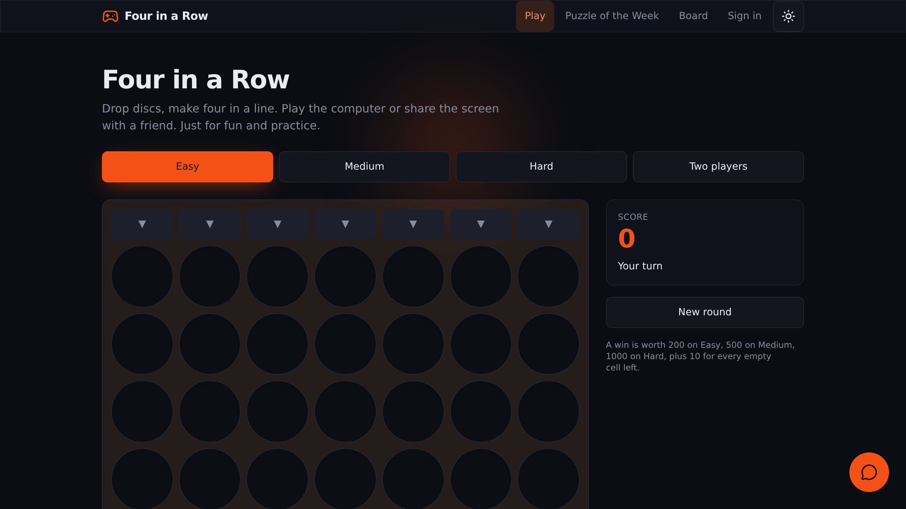
Task: Click the Sign in link
Action: click(x=744, y=16)
